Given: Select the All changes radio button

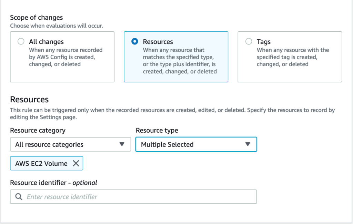Looking at the screenshot, I should (x=21, y=41).
